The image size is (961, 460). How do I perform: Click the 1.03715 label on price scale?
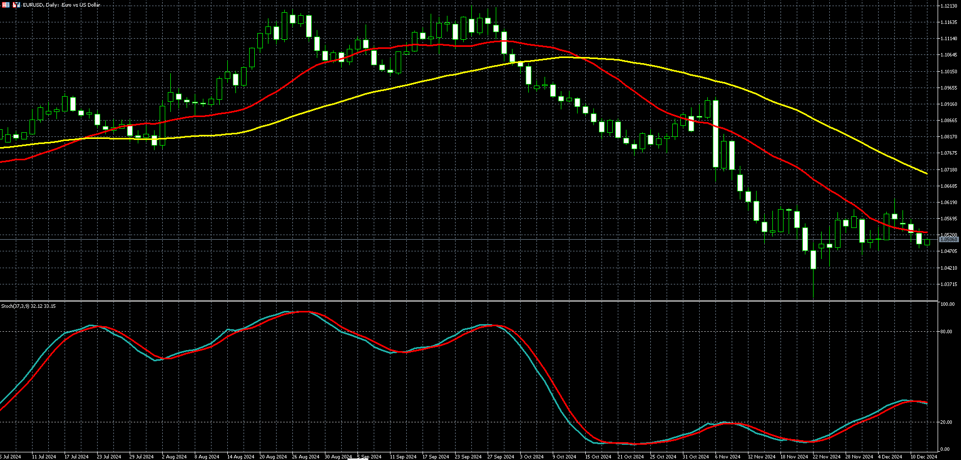pos(949,284)
